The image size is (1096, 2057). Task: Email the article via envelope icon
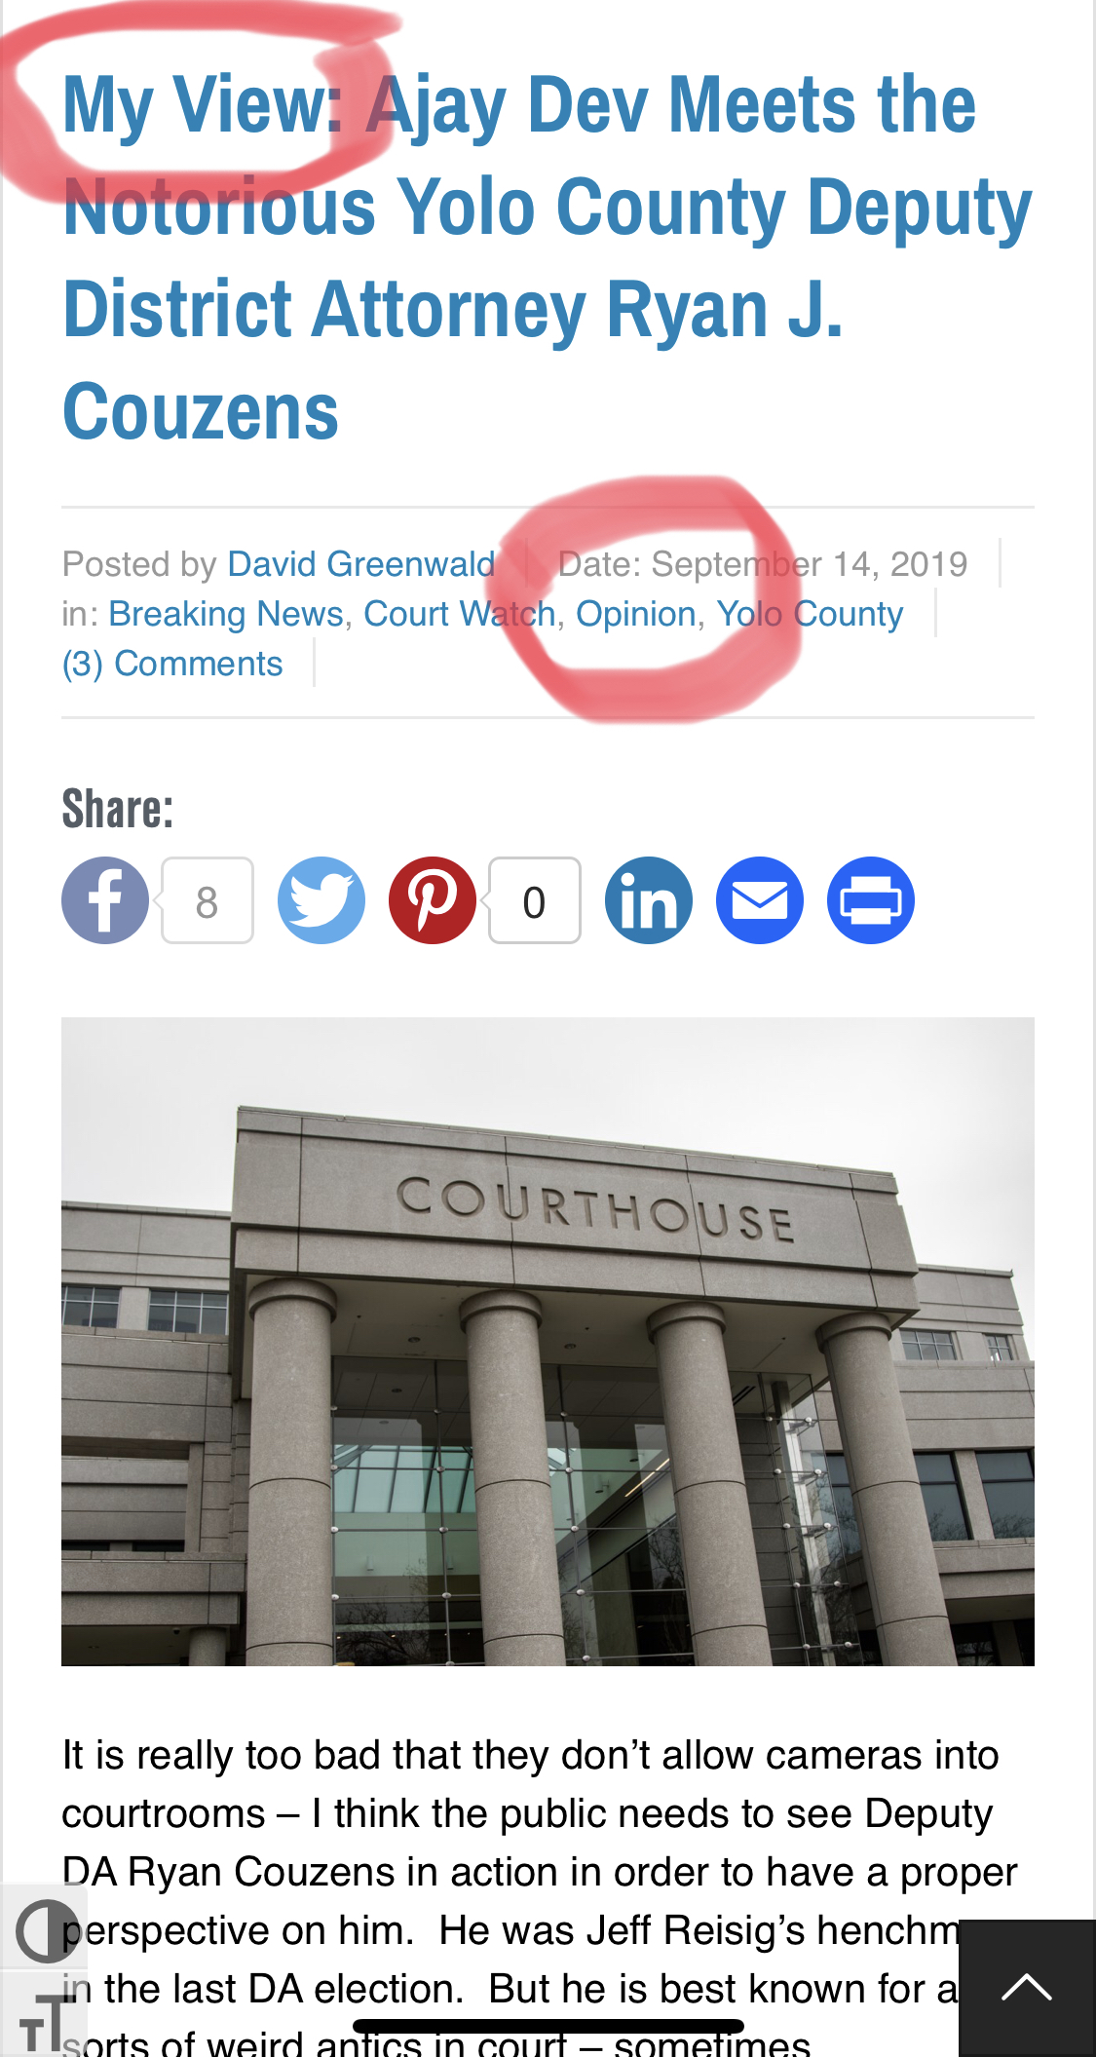coord(760,900)
